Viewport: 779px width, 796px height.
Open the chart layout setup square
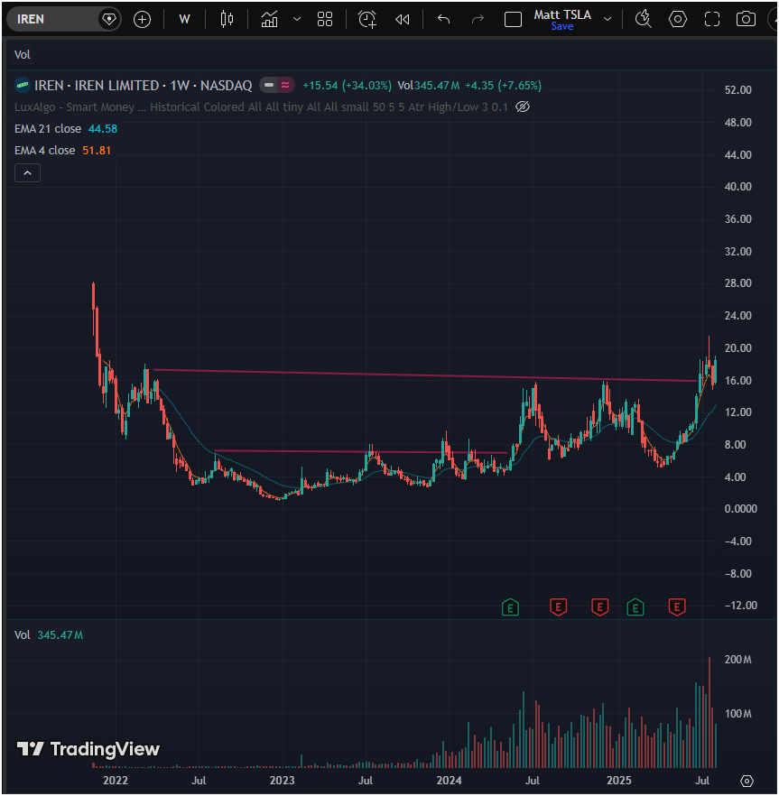(x=513, y=20)
